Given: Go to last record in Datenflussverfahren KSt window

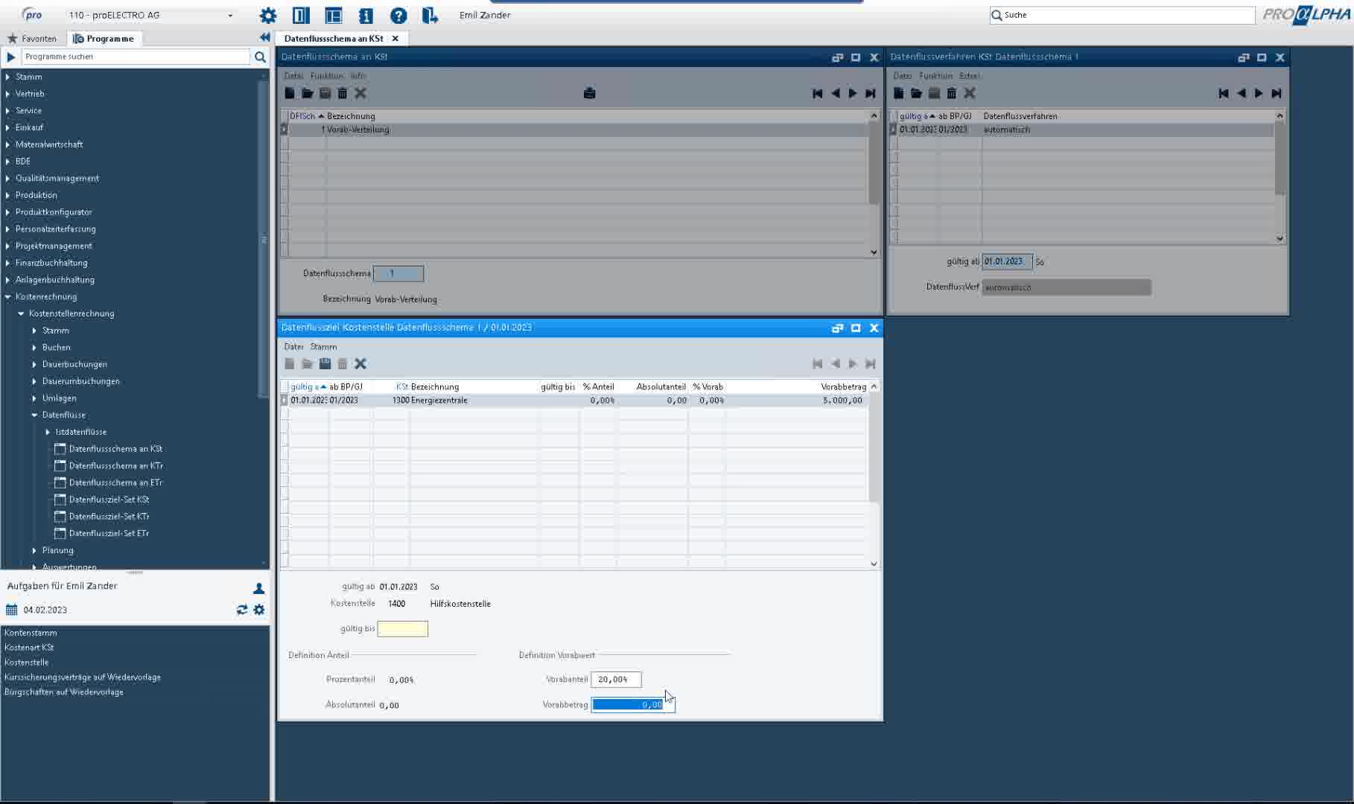Looking at the screenshot, I should (x=1277, y=93).
